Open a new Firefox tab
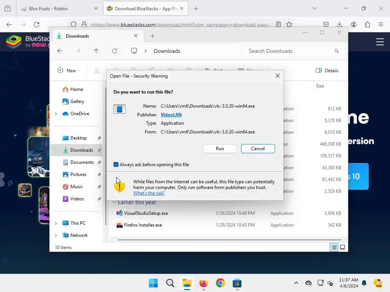The height and width of the screenshot is (292, 390). (196, 9)
